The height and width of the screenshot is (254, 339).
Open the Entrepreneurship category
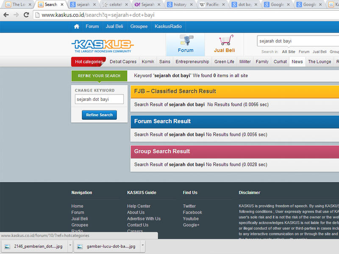point(192,62)
